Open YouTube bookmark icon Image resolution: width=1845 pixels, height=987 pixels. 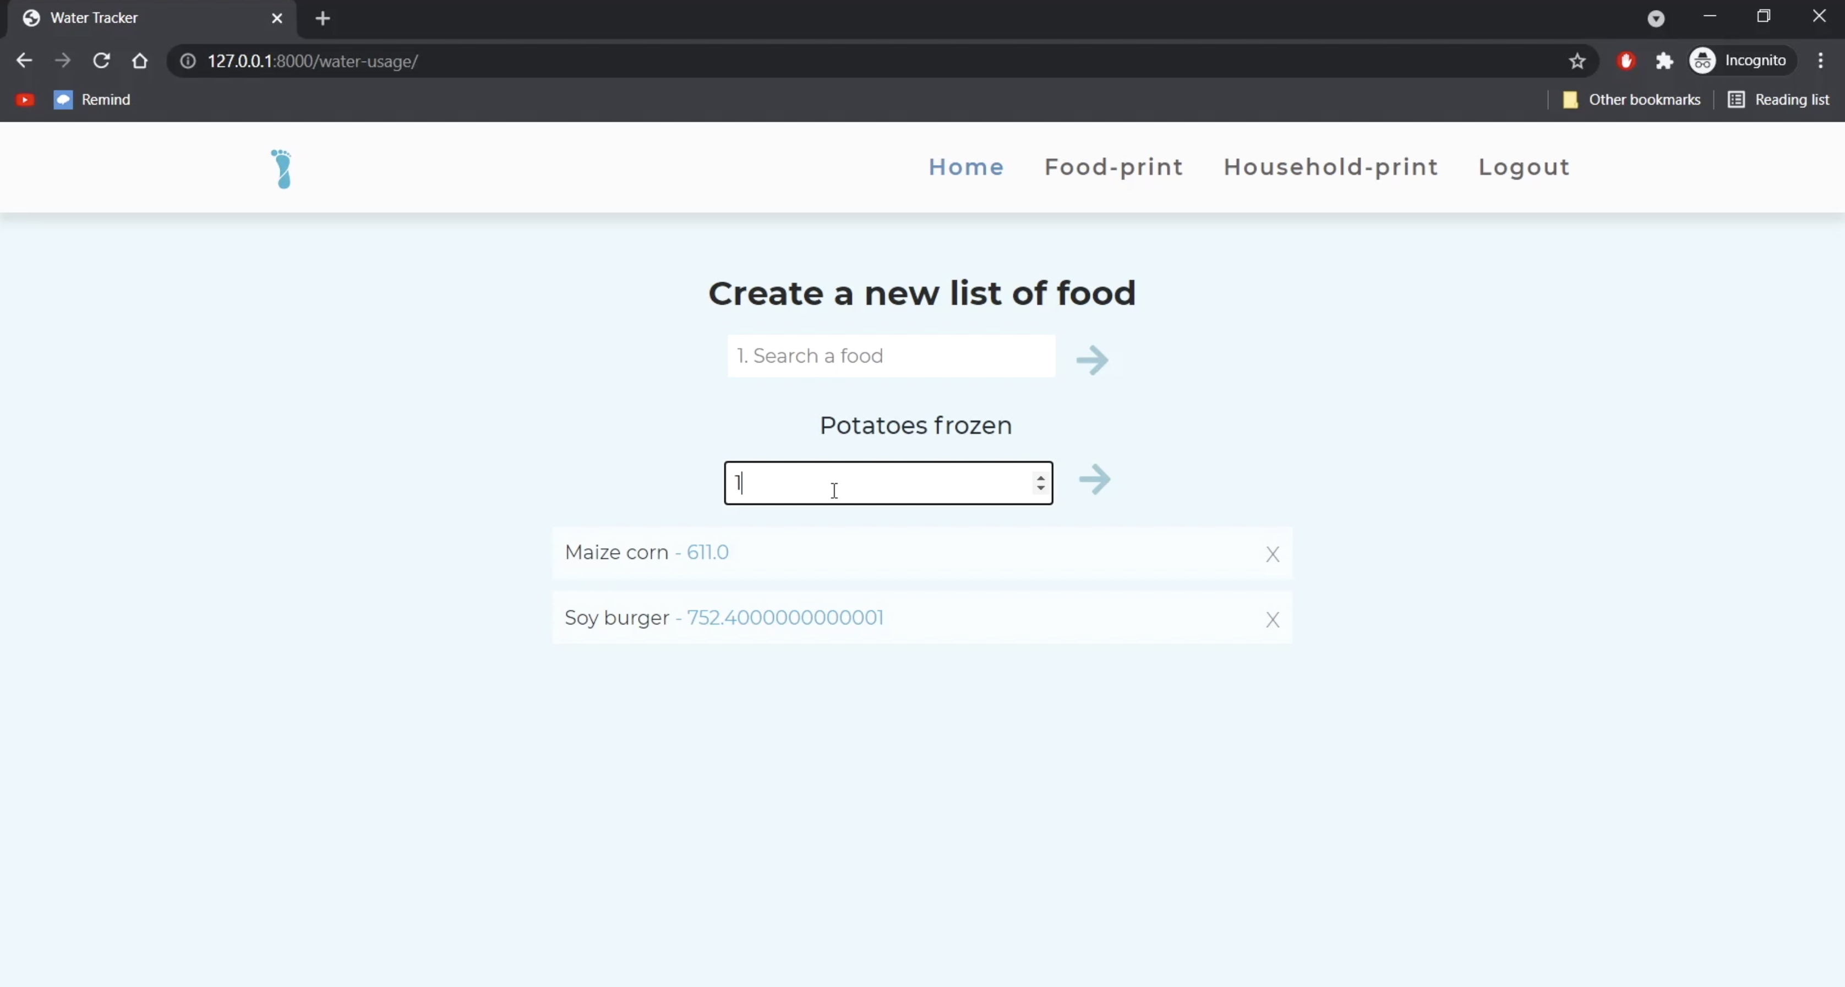tap(25, 100)
